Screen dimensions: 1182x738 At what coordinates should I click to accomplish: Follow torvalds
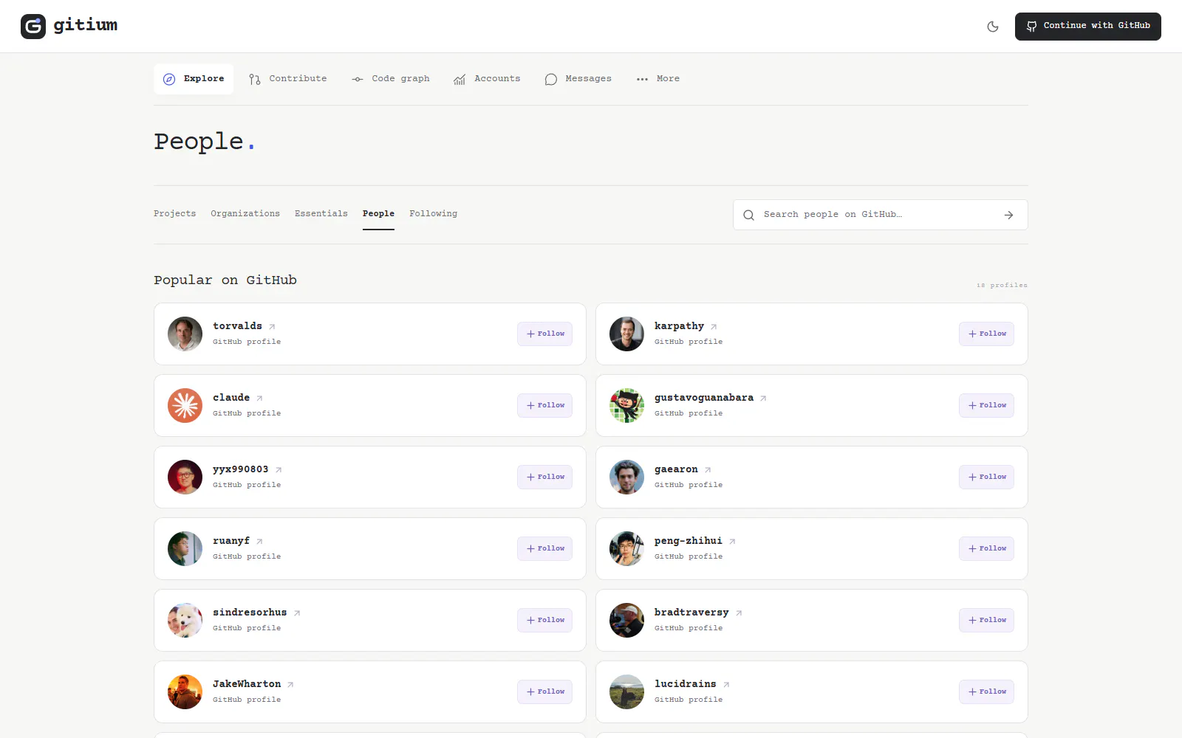[545, 334]
